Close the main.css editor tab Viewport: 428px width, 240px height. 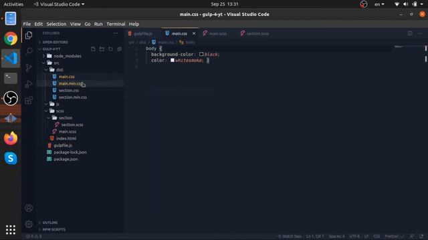pyautogui.click(x=194, y=33)
